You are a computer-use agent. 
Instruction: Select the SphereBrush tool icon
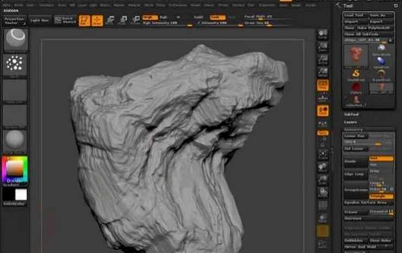click(381, 50)
